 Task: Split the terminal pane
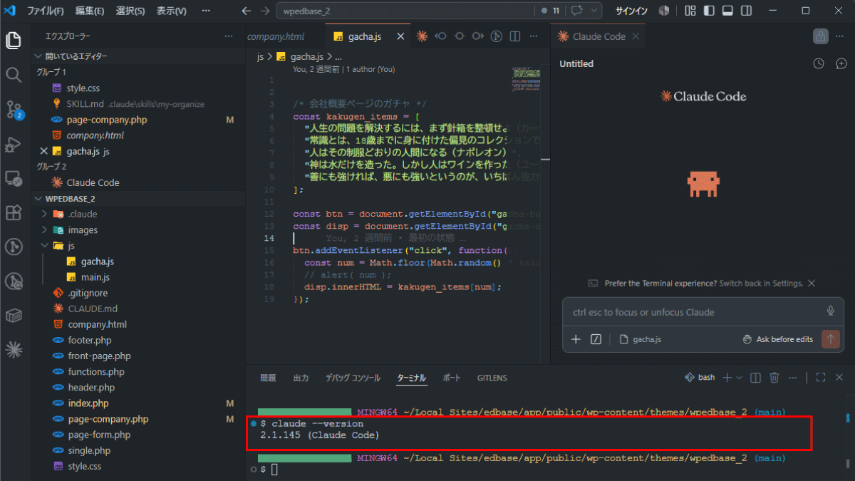[x=756, y=378]
